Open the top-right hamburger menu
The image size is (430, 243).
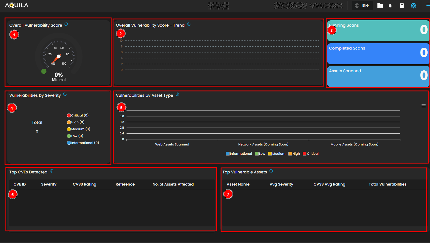pyautogui.click(x=428, y=6)
